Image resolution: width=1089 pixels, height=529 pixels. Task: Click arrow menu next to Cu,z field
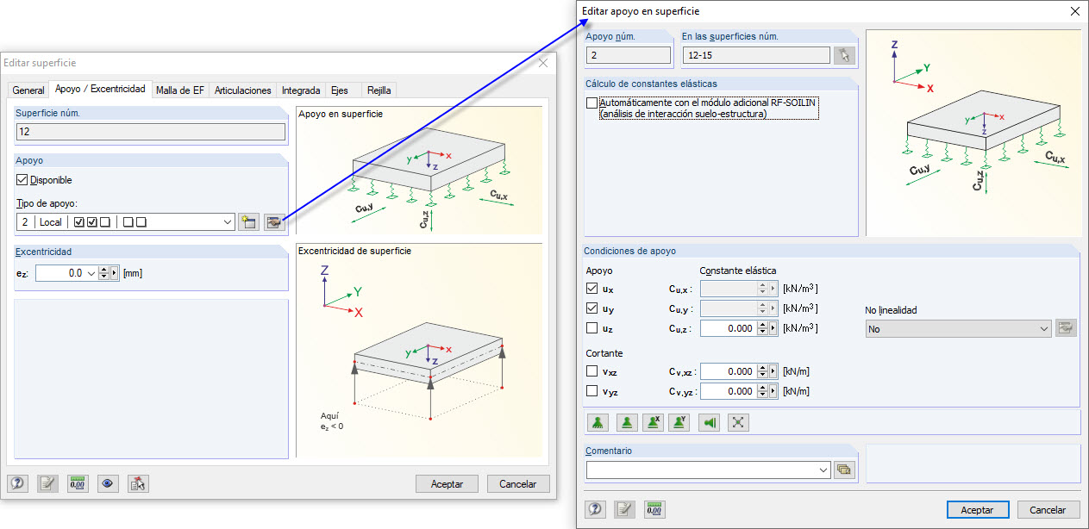click(773, 328)
